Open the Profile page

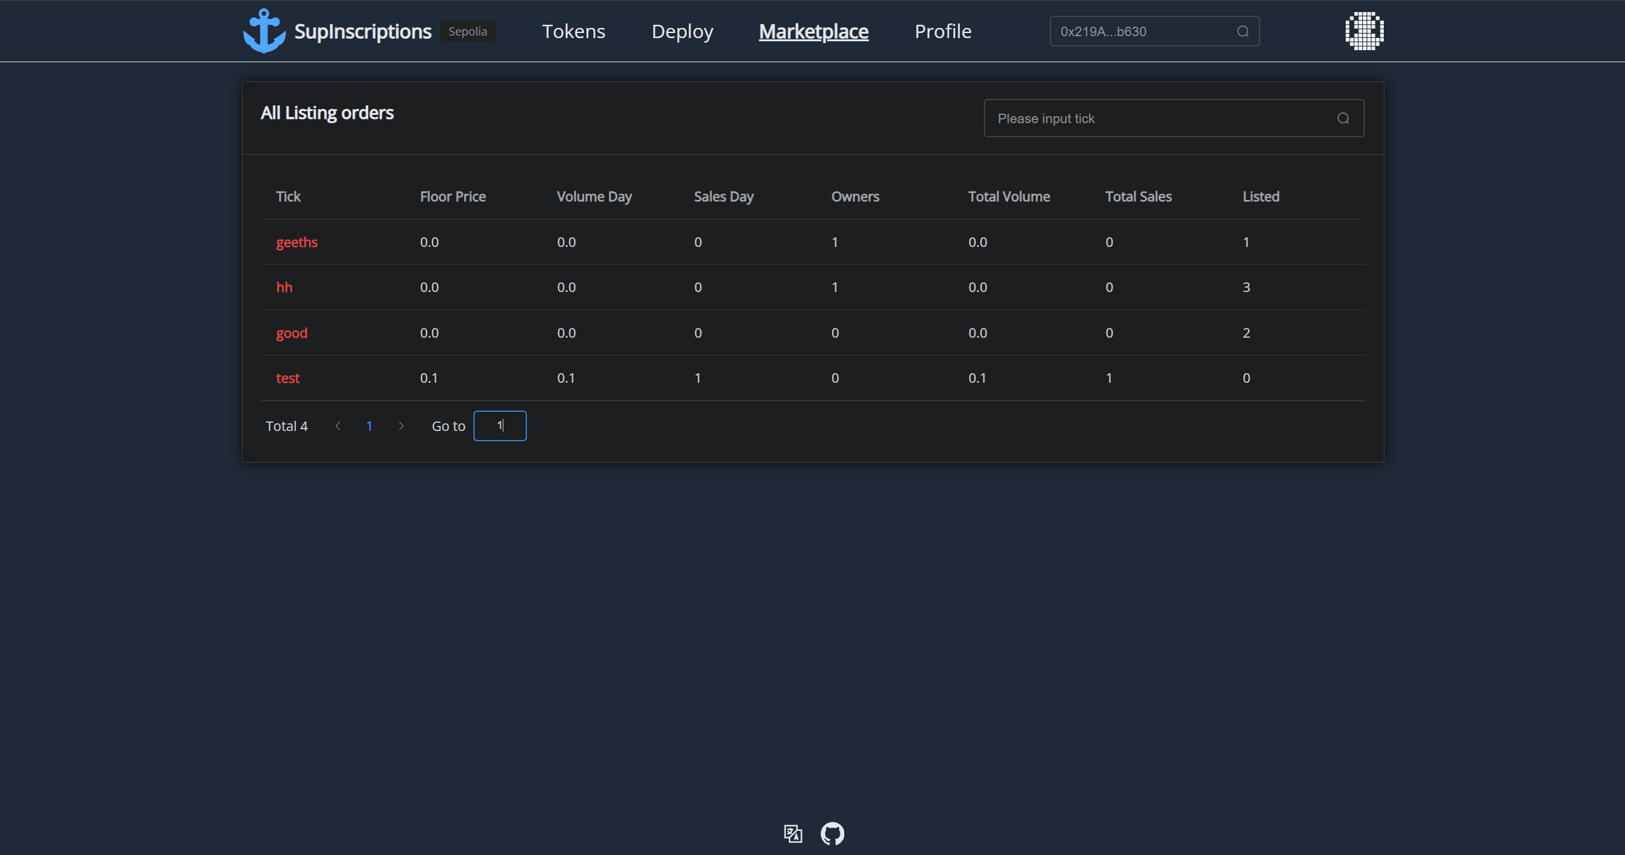pos(943,32)
